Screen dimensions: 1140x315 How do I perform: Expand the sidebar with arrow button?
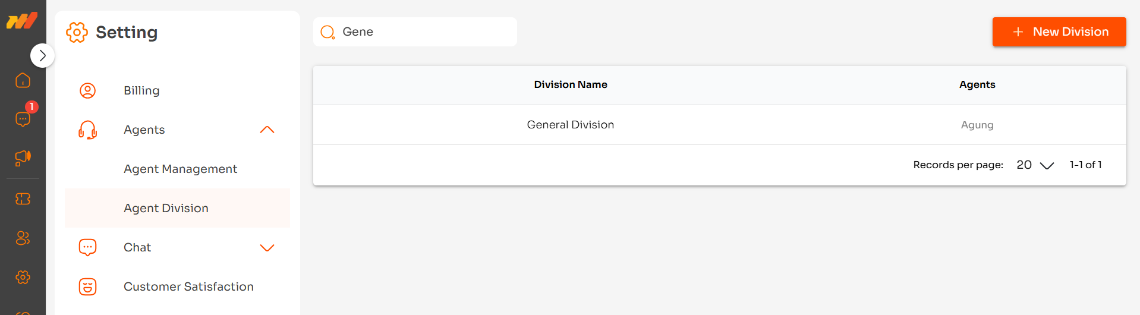(42, 56)
